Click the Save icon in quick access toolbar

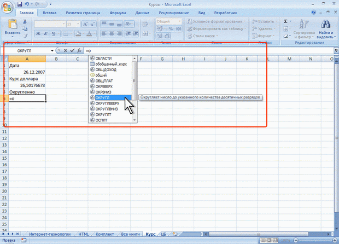pos(20,3)
